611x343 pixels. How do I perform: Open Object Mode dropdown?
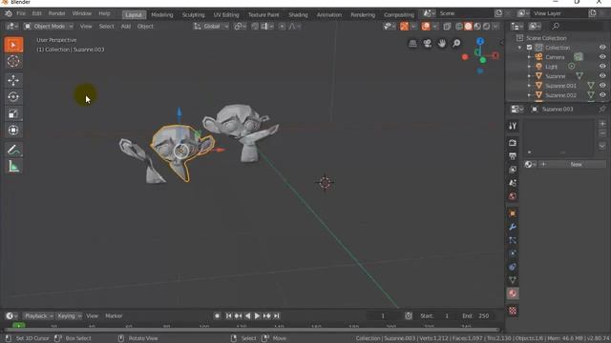click(x=49, y=27)
